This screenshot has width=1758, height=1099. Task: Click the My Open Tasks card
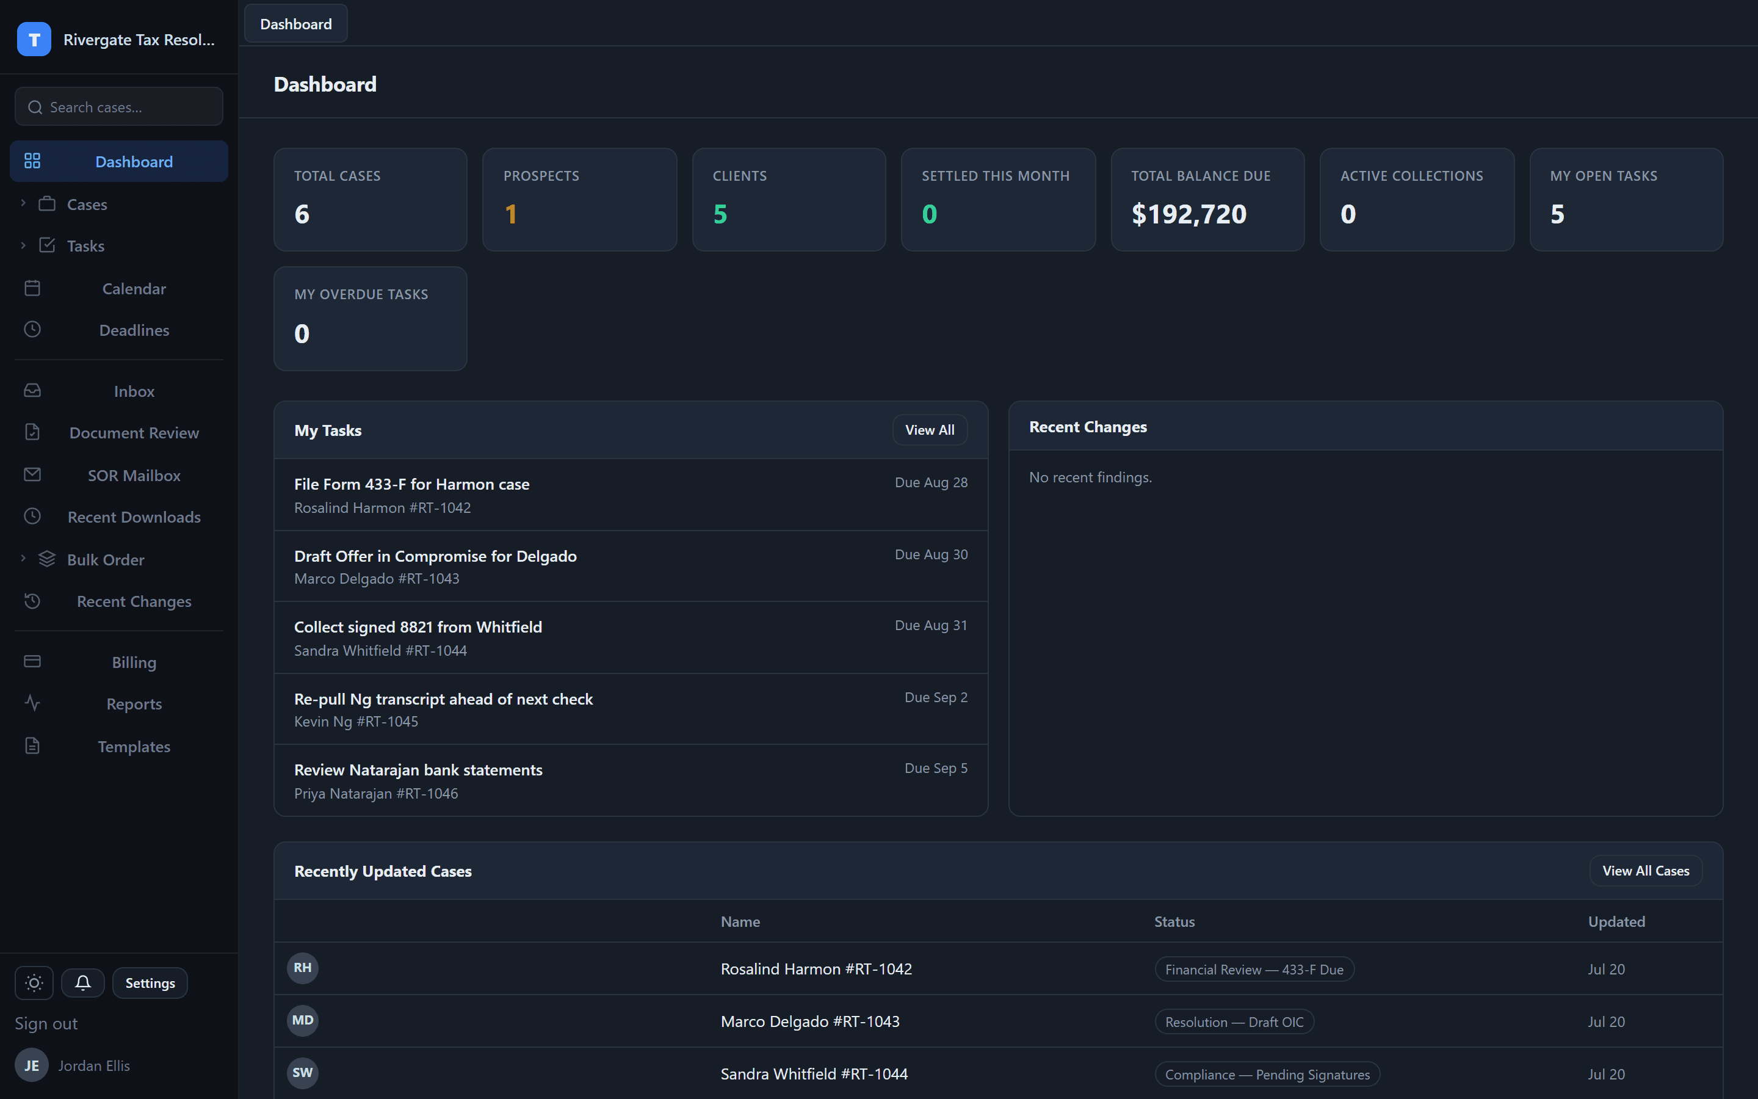tap(1626, 200)
